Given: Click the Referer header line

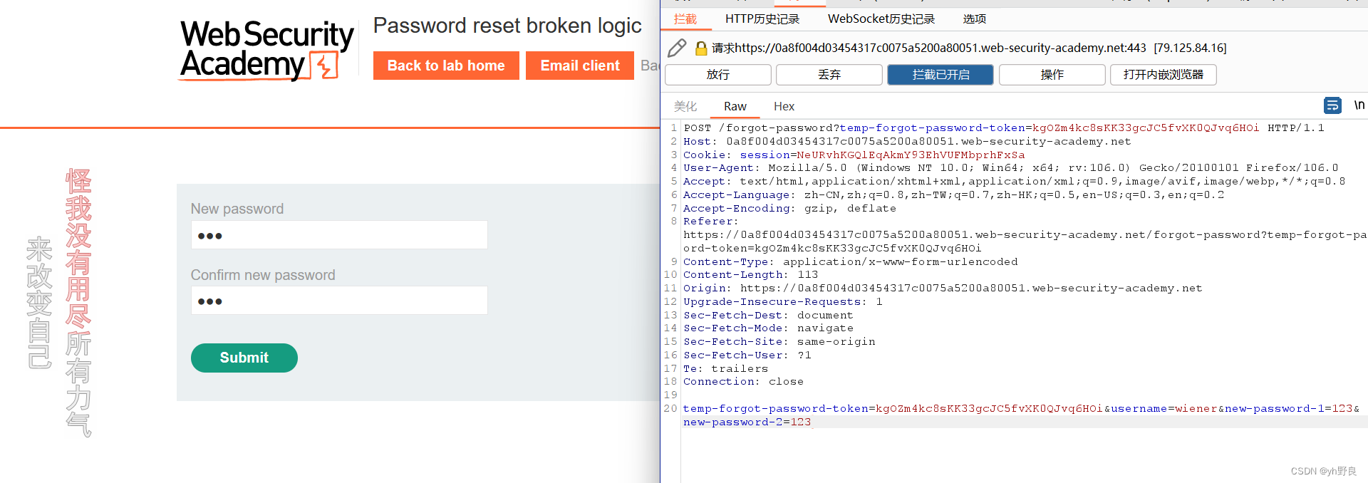Looking at the screenshot, I should pos(1025,235).
